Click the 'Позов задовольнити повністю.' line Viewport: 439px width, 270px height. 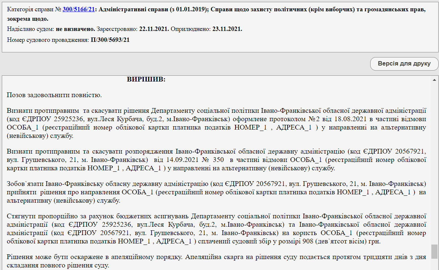pos(54,95)
